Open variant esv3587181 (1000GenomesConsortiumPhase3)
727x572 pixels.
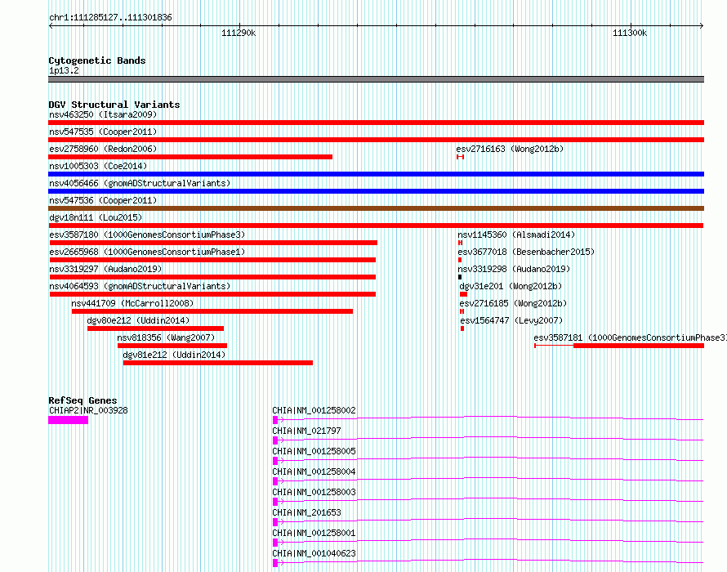coord(630,337)
